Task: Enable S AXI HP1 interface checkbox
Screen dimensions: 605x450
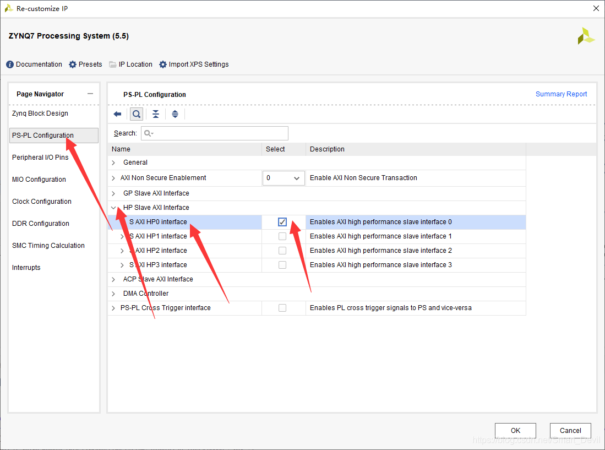Action: click(x=282, y=236)
